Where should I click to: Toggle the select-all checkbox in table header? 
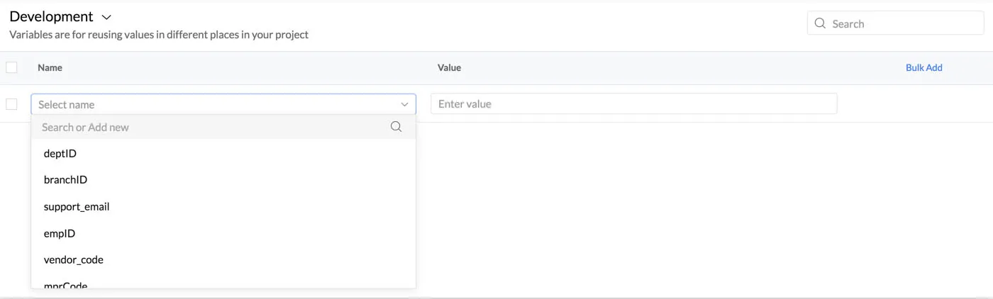[11, 67]
